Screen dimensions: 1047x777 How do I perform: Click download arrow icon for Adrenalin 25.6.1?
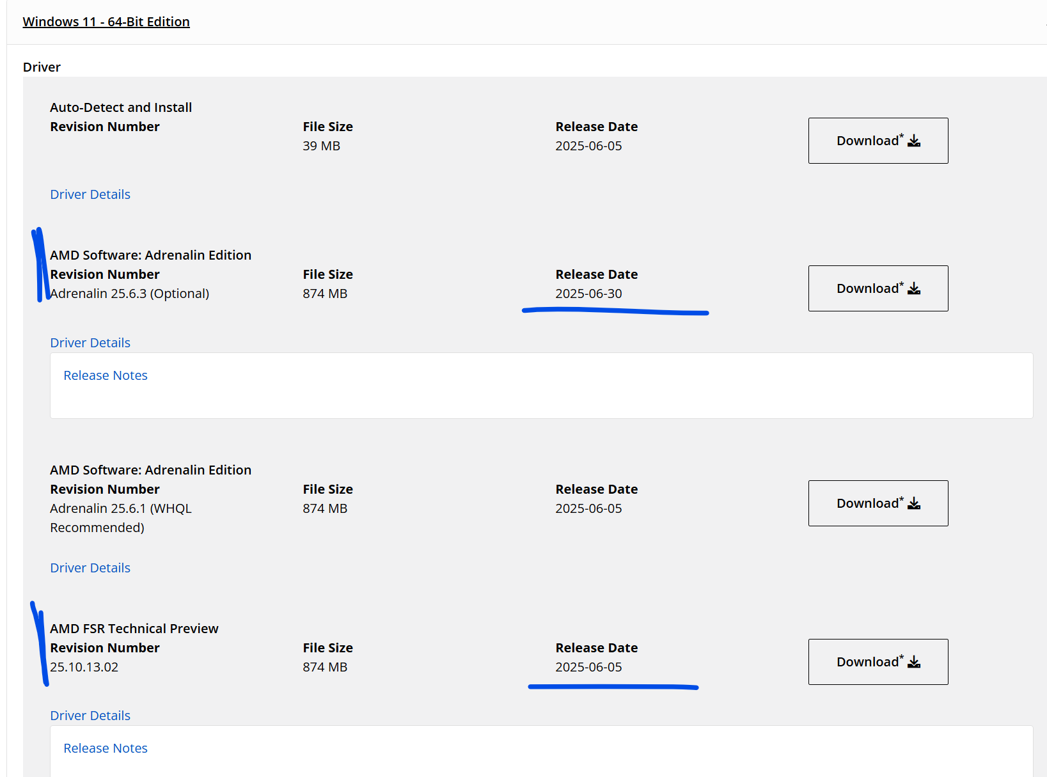pyautogui.click(x=914, y=503)
